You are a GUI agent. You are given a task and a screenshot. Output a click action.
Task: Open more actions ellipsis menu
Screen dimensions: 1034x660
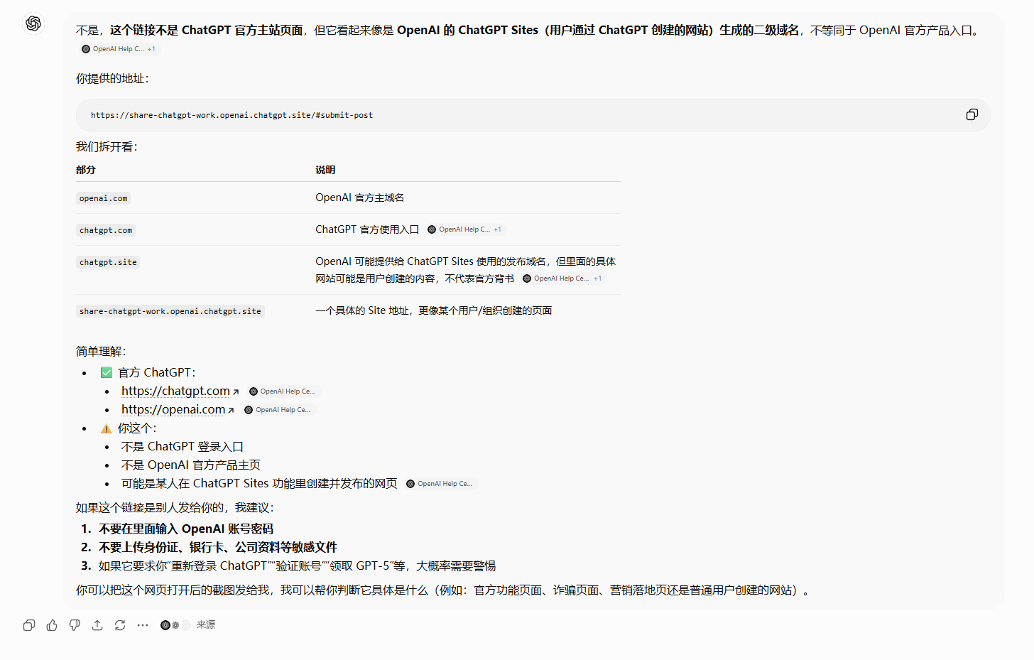(143, 625)
